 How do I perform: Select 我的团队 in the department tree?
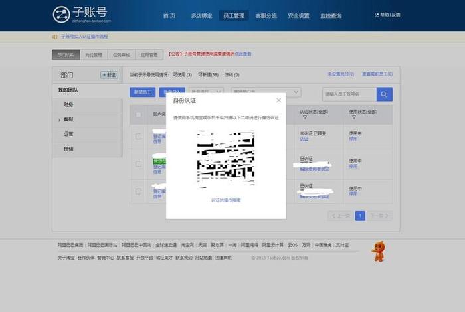[68, 90]
